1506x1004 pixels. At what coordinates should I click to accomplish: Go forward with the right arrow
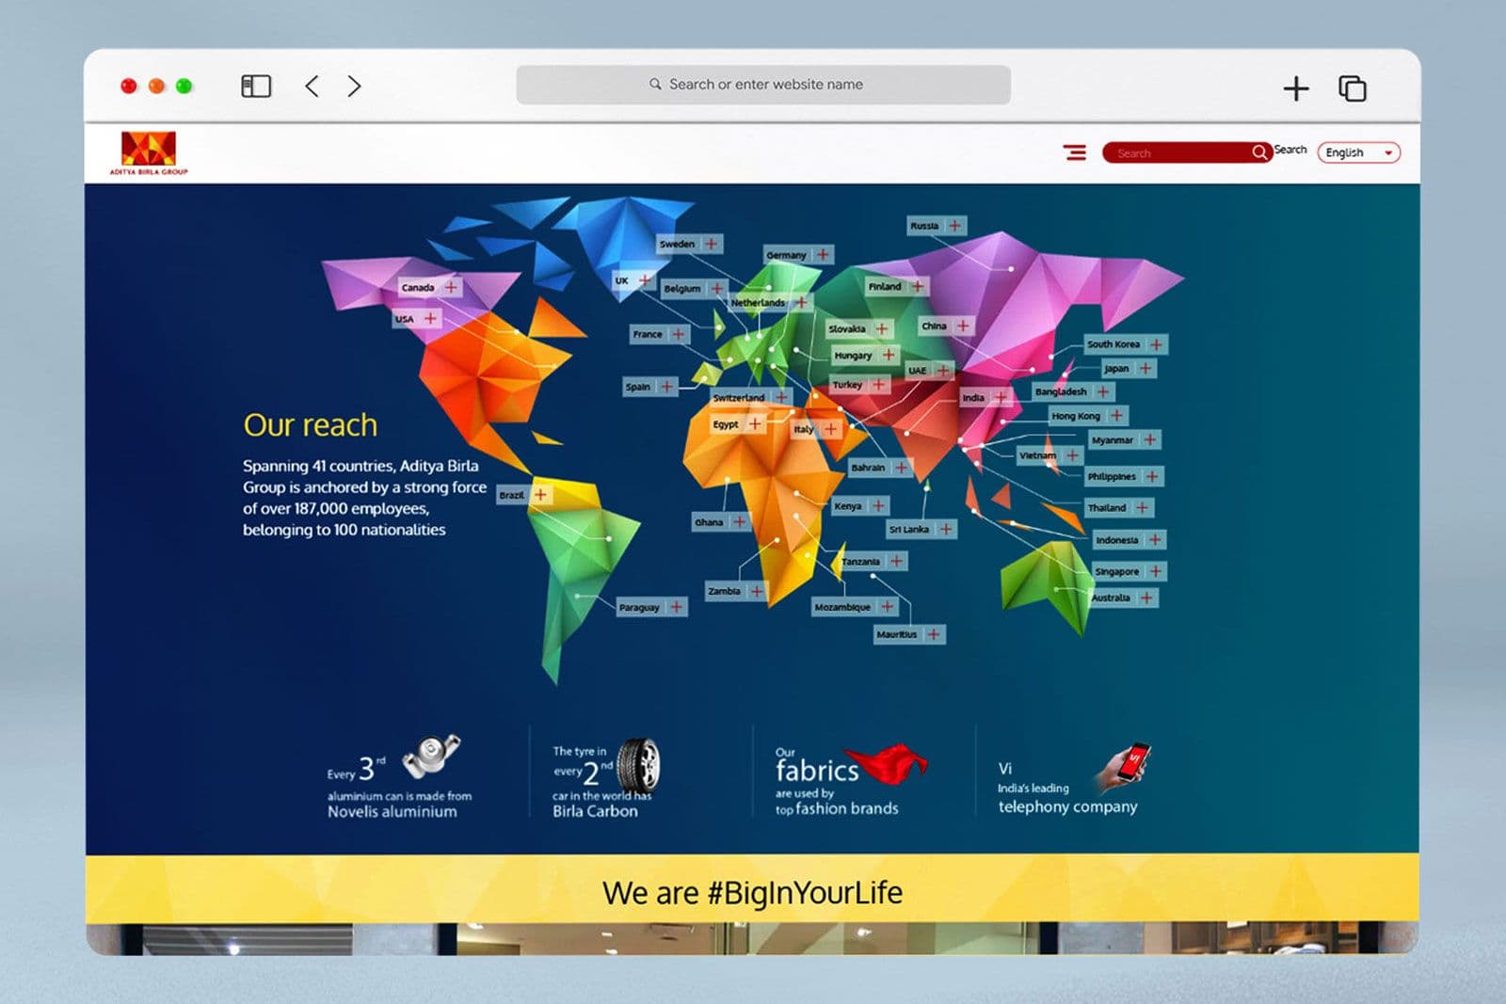coord(354,87)
